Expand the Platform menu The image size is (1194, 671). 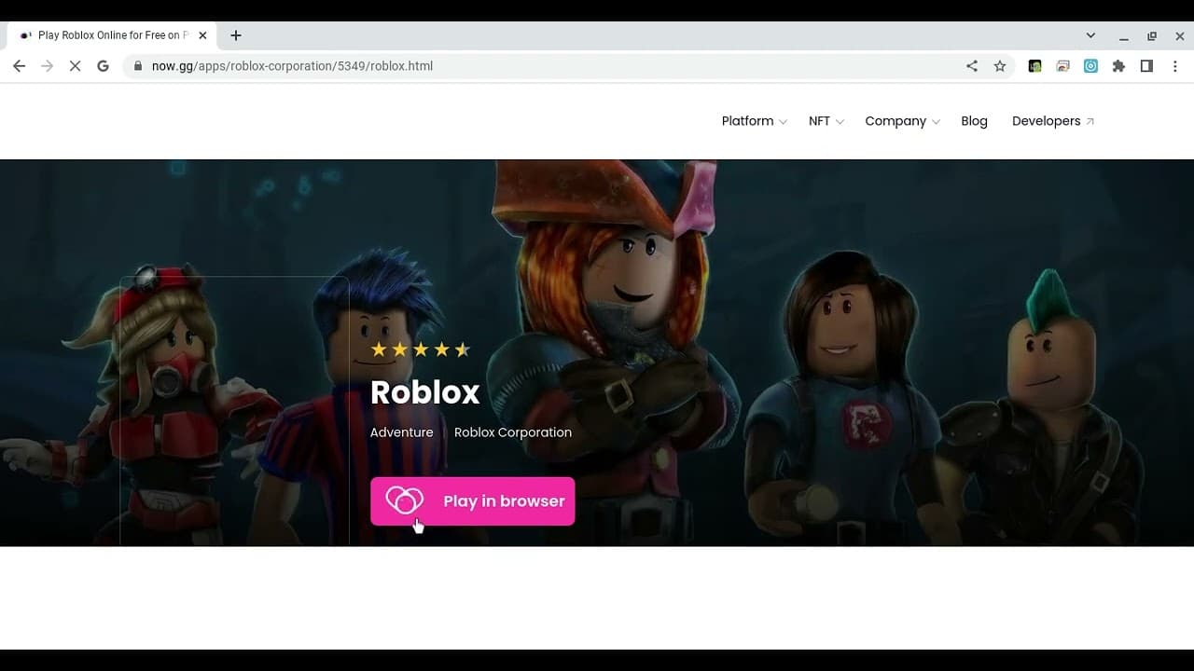point(754,121)
